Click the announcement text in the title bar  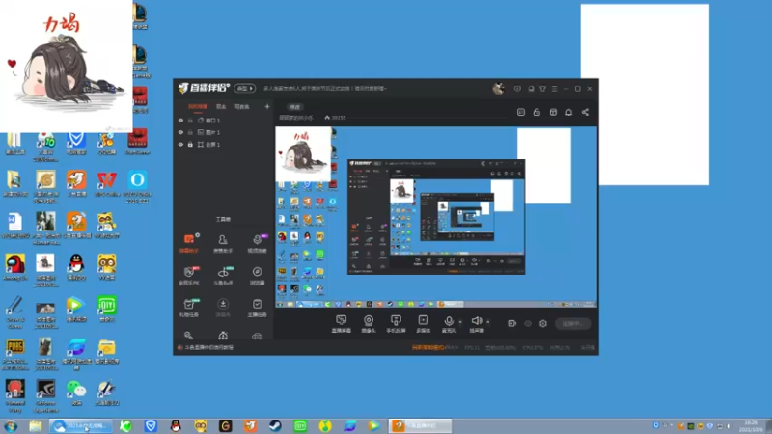[x=325, y=89]
